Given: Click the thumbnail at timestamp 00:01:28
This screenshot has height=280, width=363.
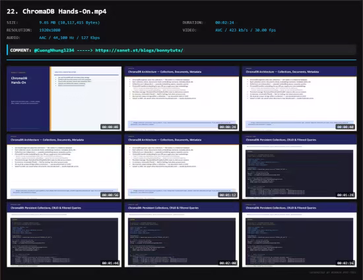Looking at the screenshot, I should (300, 167).
